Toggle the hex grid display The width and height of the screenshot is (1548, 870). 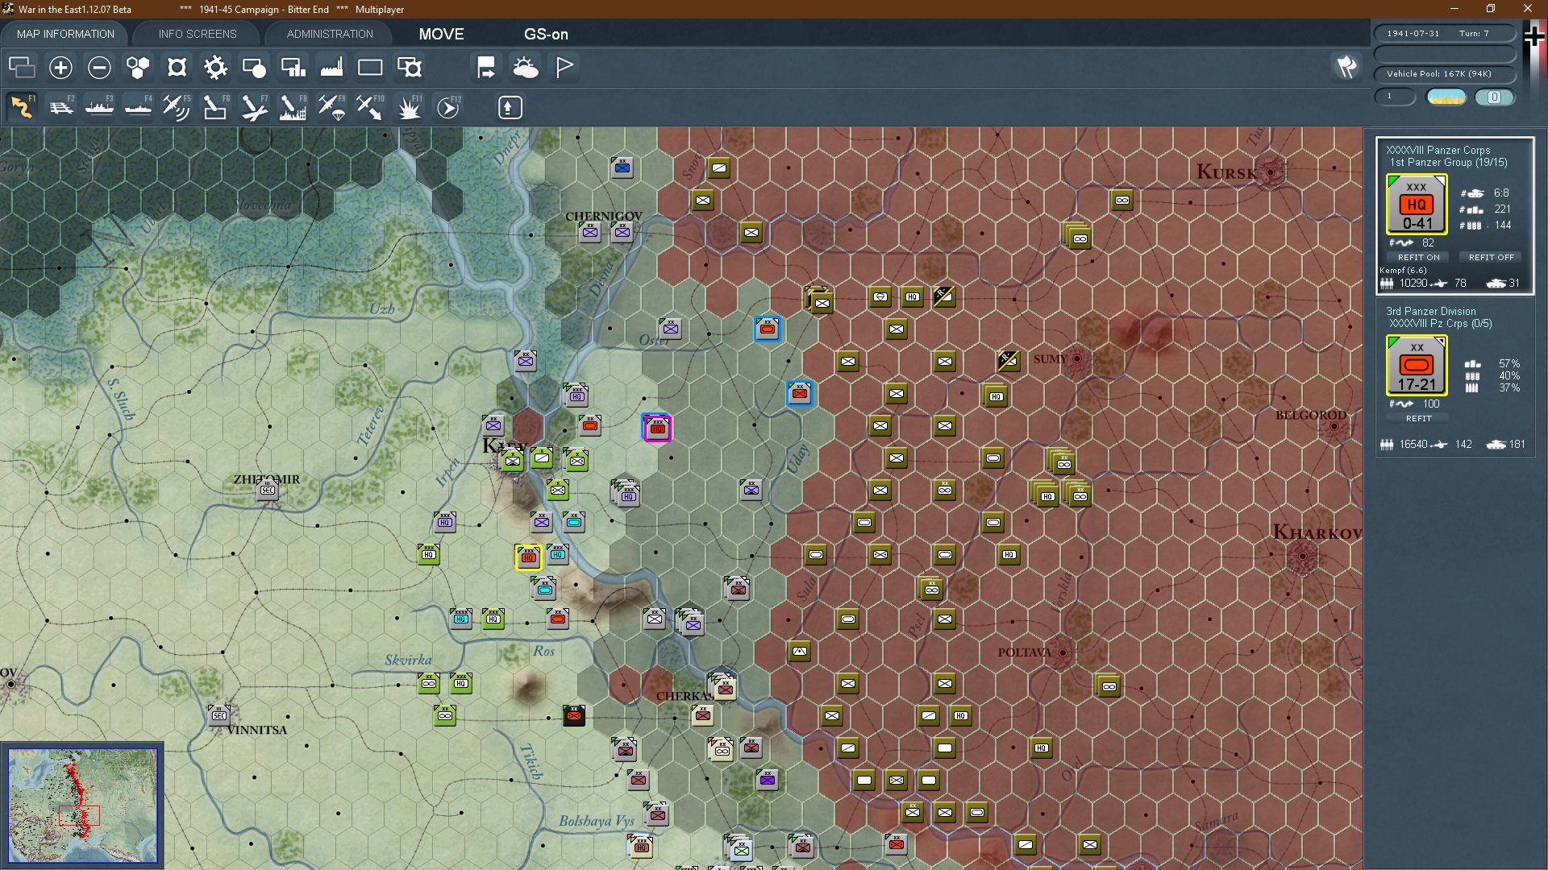click(x=138, y=68)
